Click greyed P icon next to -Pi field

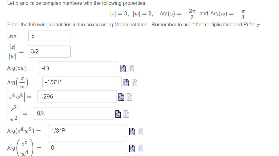click(131, 68)
